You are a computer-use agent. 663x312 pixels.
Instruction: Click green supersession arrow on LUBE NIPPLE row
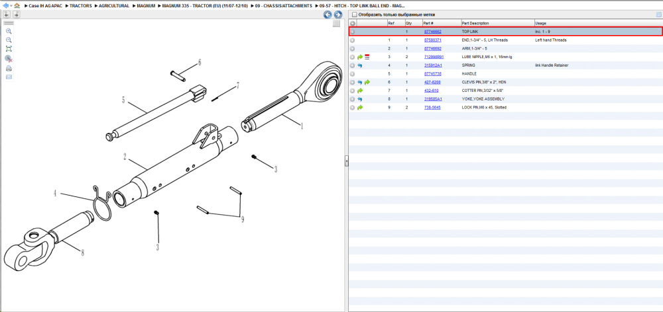[x=360, y=57]
